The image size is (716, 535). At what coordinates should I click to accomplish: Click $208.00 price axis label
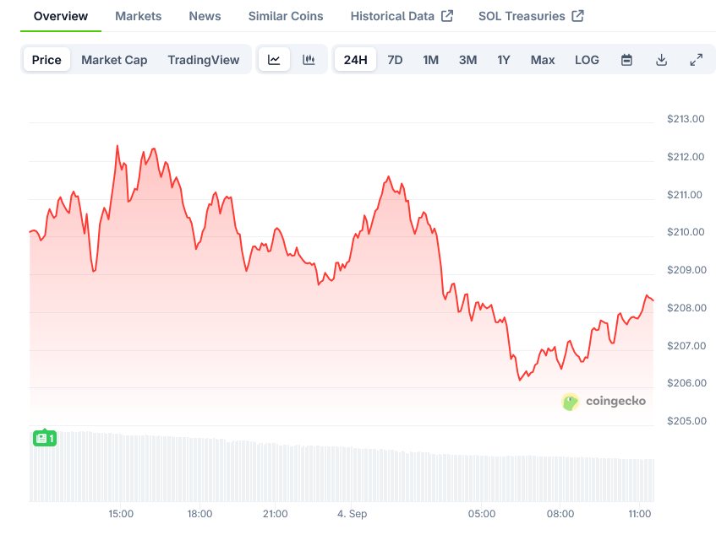point(686,308)
